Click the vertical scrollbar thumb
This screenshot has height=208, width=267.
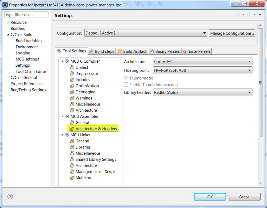pos(260,83)
